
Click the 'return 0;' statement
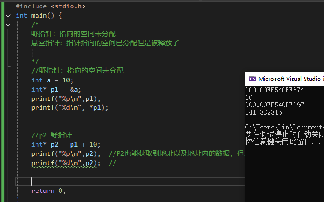click(x=48, y=190)
